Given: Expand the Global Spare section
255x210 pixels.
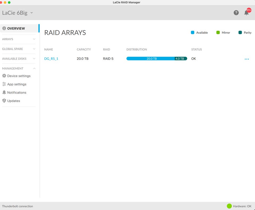Looking at the screenshot, I should [34, 49].
